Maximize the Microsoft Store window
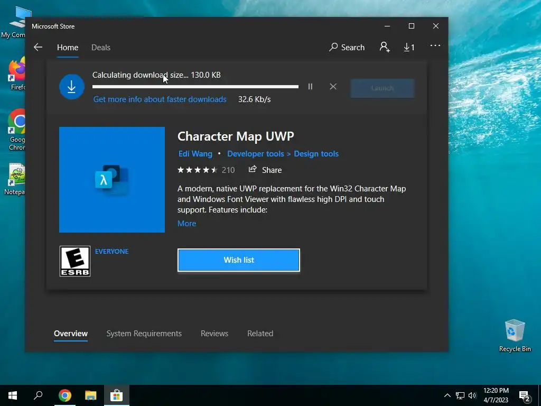Screen dimensions: 541x406 [x=411, y=26]
